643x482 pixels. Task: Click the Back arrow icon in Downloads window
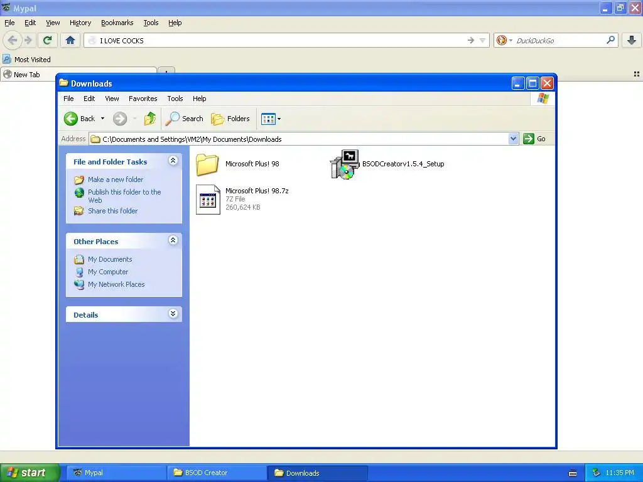click(70, 119)
